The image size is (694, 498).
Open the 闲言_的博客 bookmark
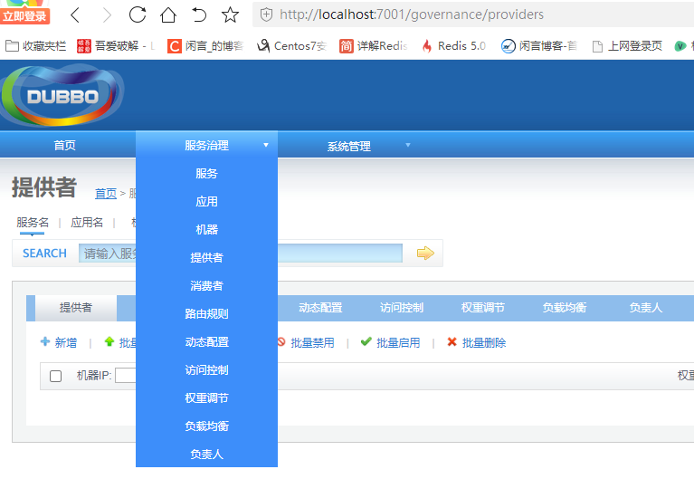coord(205,45)
